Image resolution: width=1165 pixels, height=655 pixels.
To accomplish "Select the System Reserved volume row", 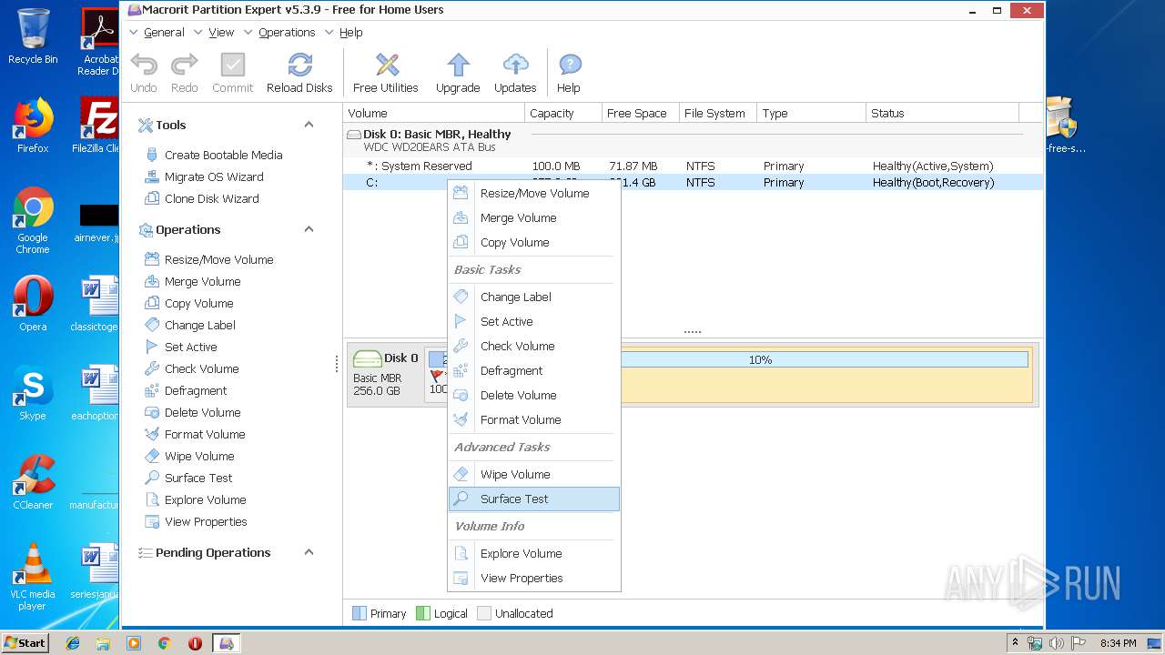I will coord(693,166).
